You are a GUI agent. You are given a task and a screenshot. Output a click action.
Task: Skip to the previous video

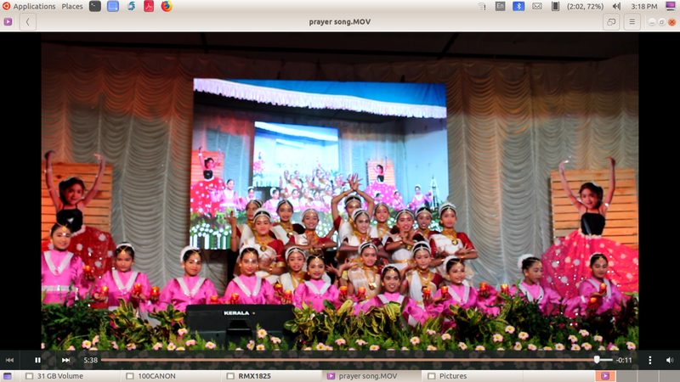(x=10, y=360)
